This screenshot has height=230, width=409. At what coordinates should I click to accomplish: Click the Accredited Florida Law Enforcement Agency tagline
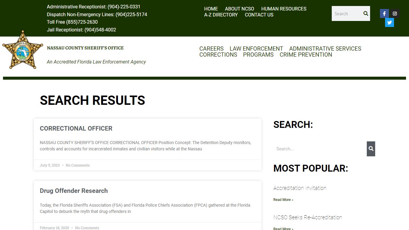96,62
